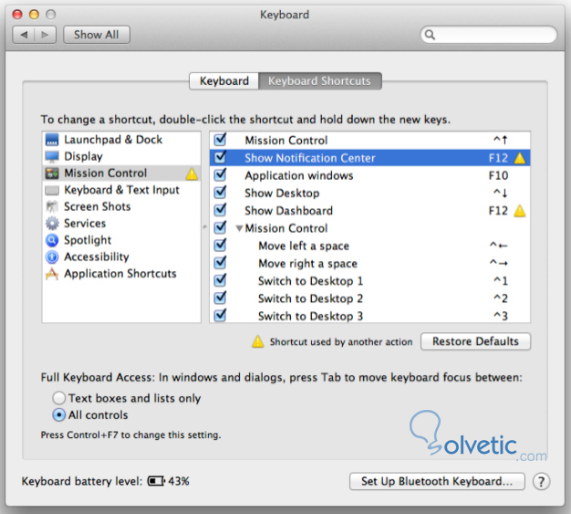Click the F10 shortcut value
Screen dimensions: 571x514
coord(498,175)
